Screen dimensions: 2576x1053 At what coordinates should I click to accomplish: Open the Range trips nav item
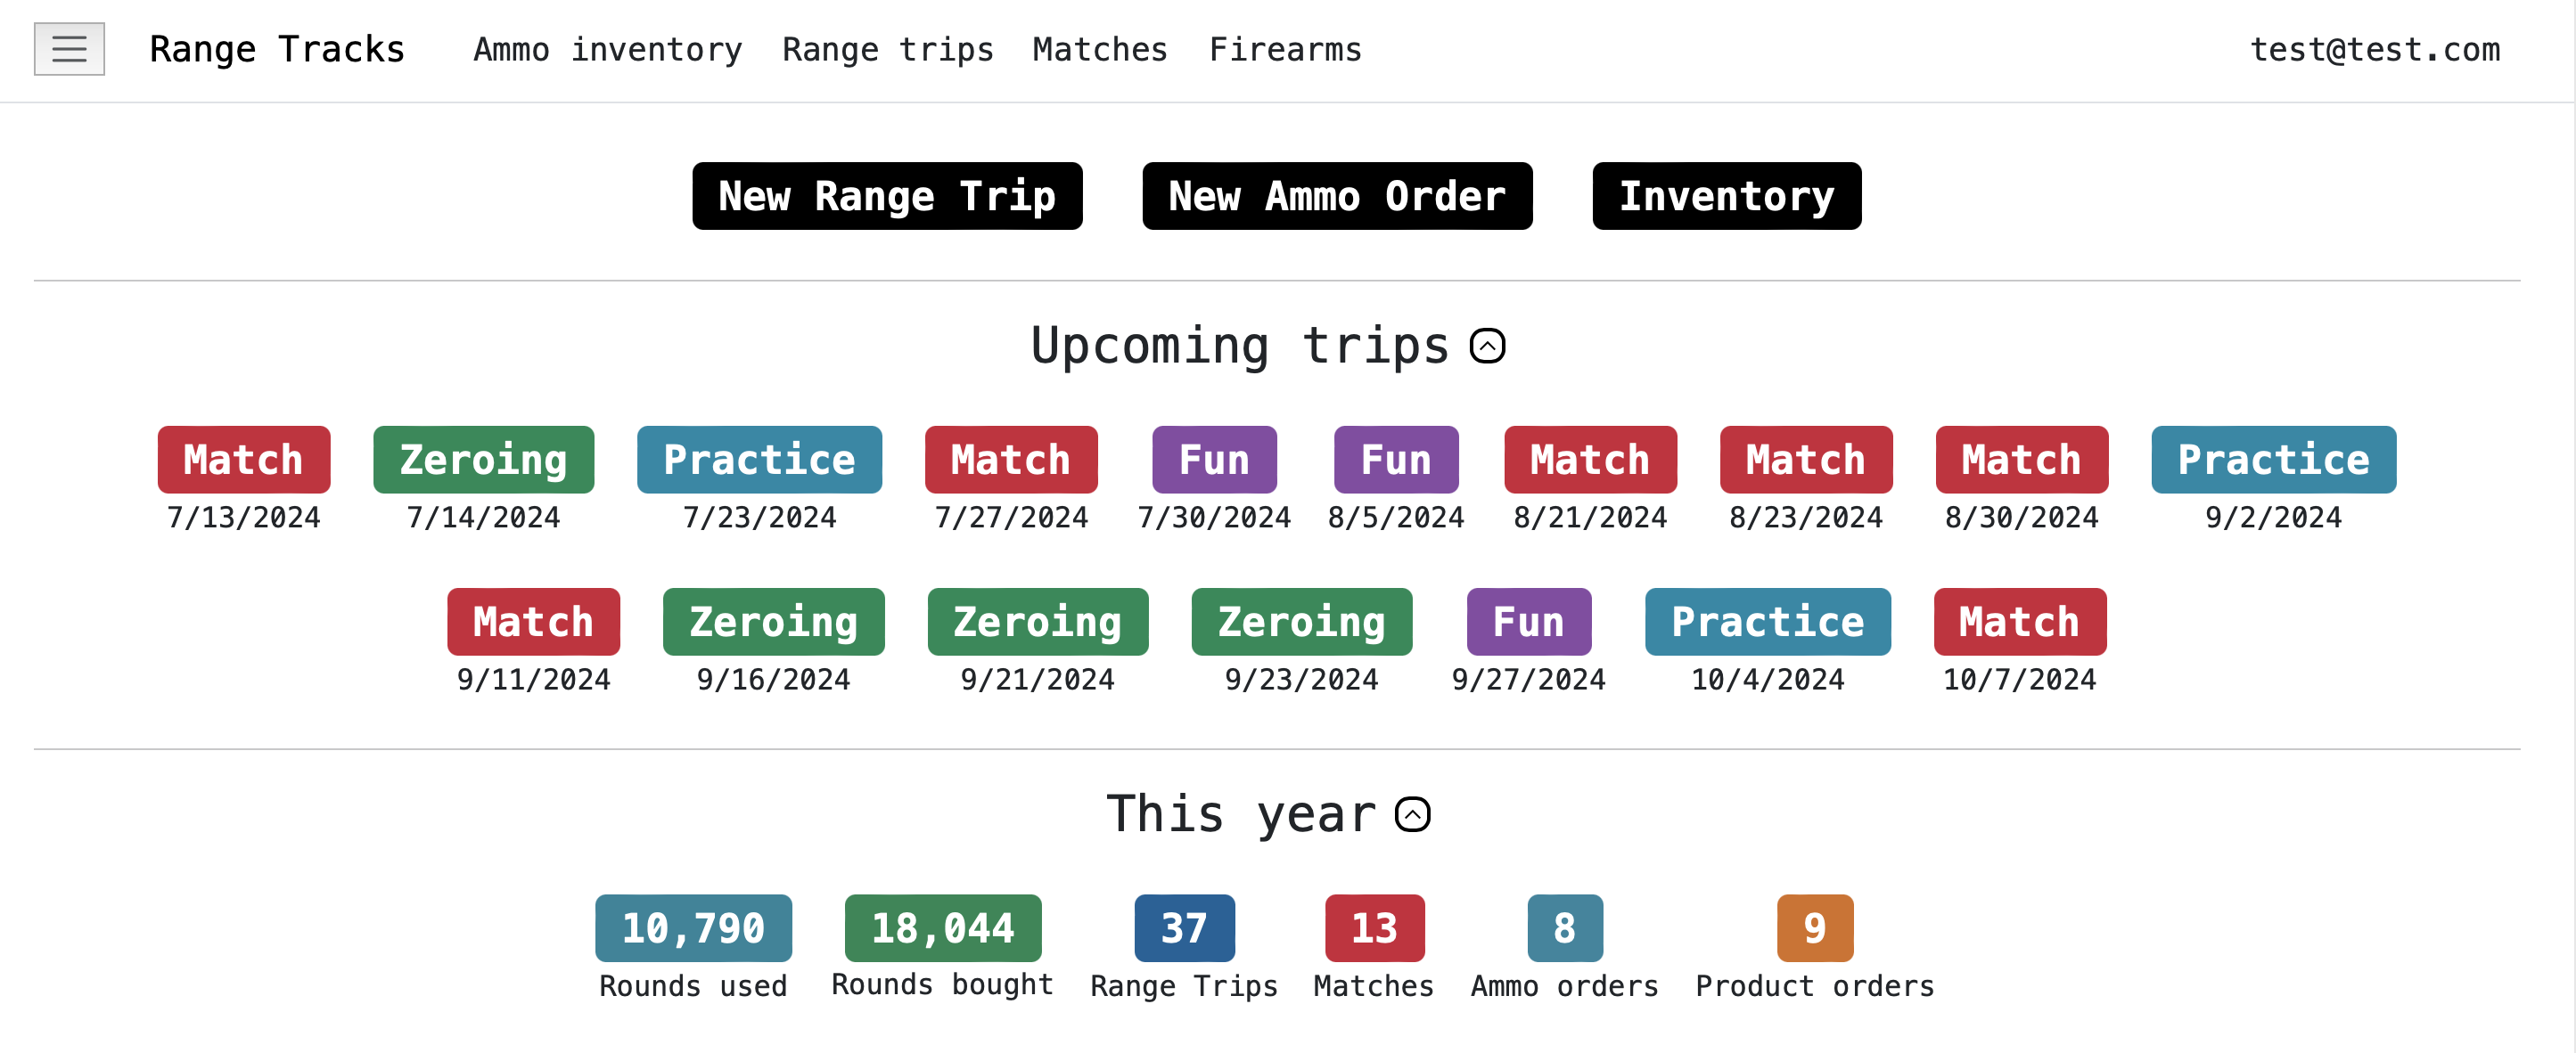point(888,49)
